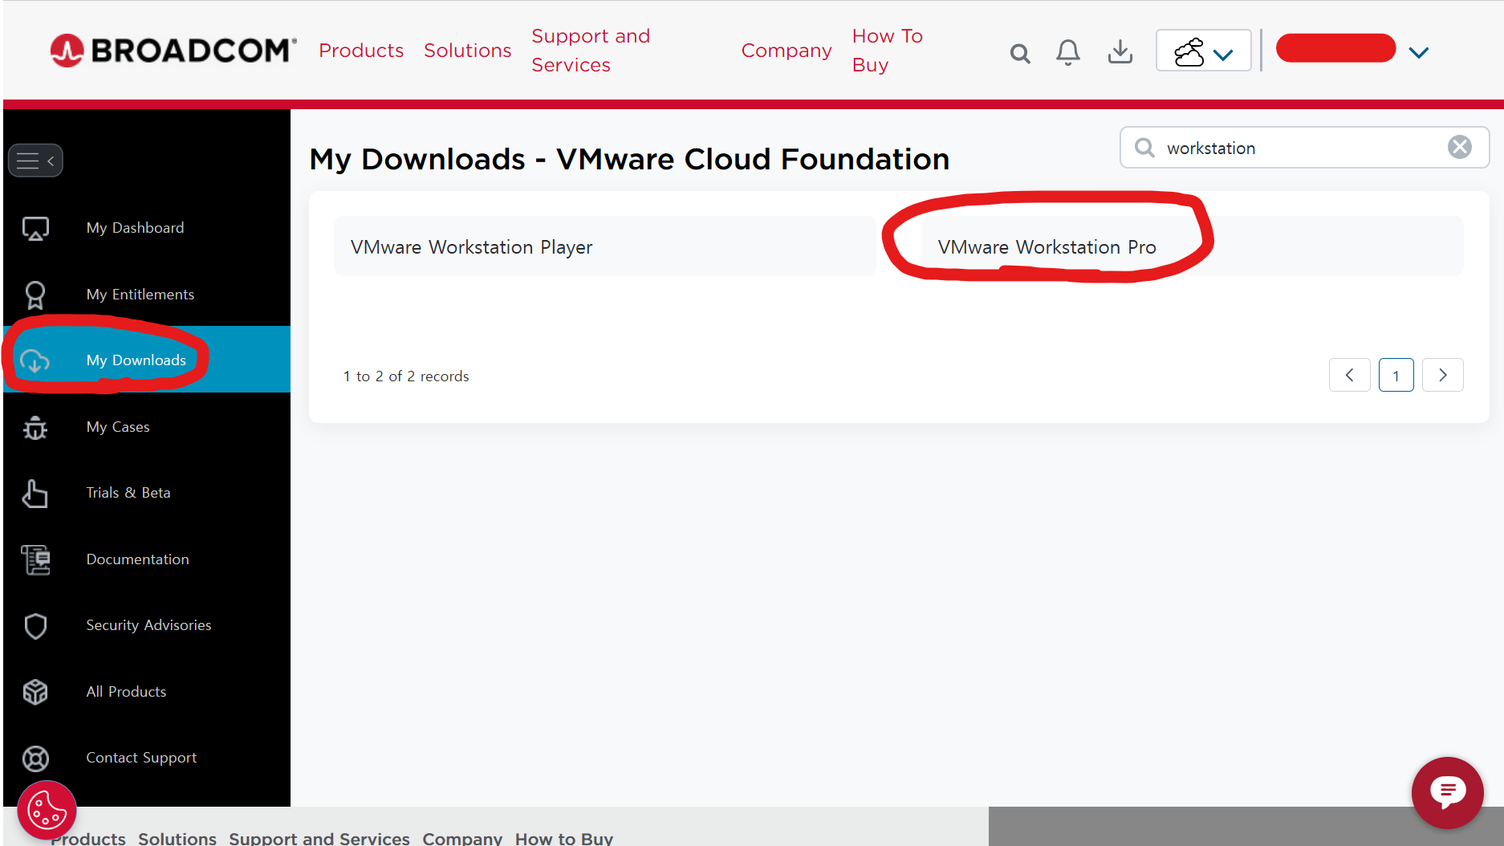The width and height of the screenshot is (1504, 846).
Task: Click the Broadcom logo
Action: click(173, 51)
